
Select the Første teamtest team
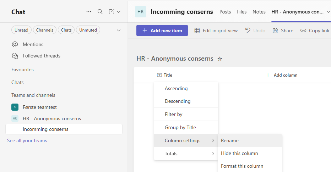coord(39,107)
